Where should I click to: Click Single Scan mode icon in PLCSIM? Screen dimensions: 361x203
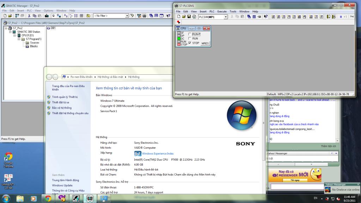tap(328, 17)
